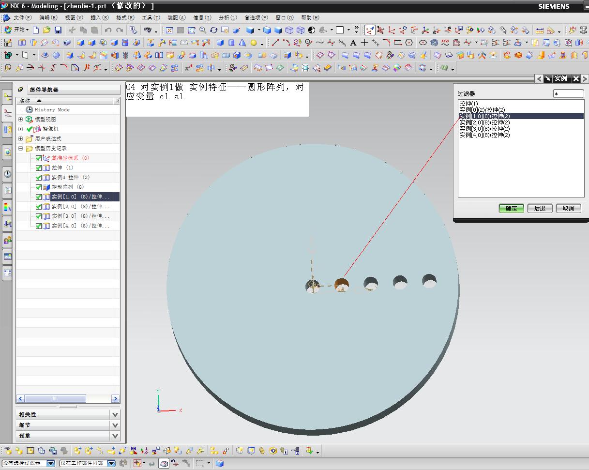Expand the 摄像机 tree node
Screen dimensions: 589x470
tap(21, 129)
